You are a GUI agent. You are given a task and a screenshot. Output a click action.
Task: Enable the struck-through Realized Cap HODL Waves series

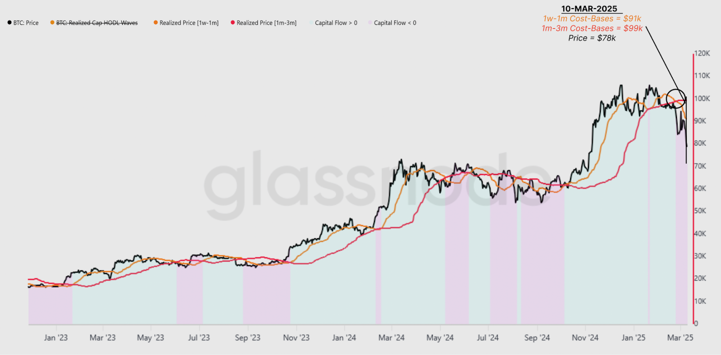pos(97,23)
